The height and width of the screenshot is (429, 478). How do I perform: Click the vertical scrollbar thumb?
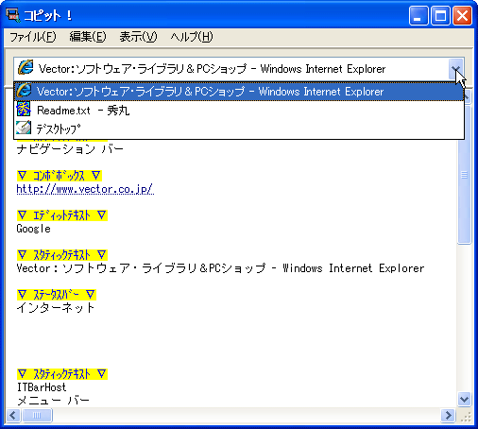[x=465, y=175]
